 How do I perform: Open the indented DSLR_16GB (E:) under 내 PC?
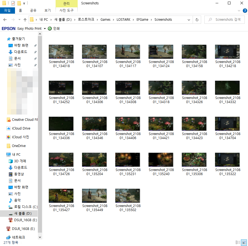(23, 220)
